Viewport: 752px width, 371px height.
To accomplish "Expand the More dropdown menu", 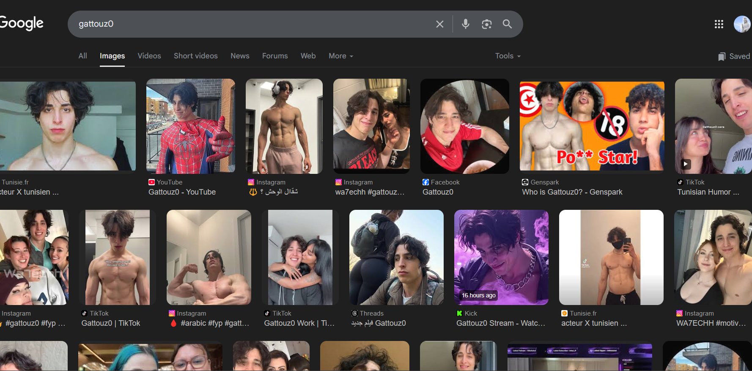I will tap(341, 56).
